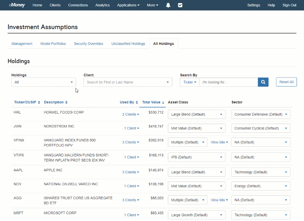Open the Energy (Default) sector dropdown
Image resolution: width=304 pixels, height=221 pixels.
pos(261,186)
